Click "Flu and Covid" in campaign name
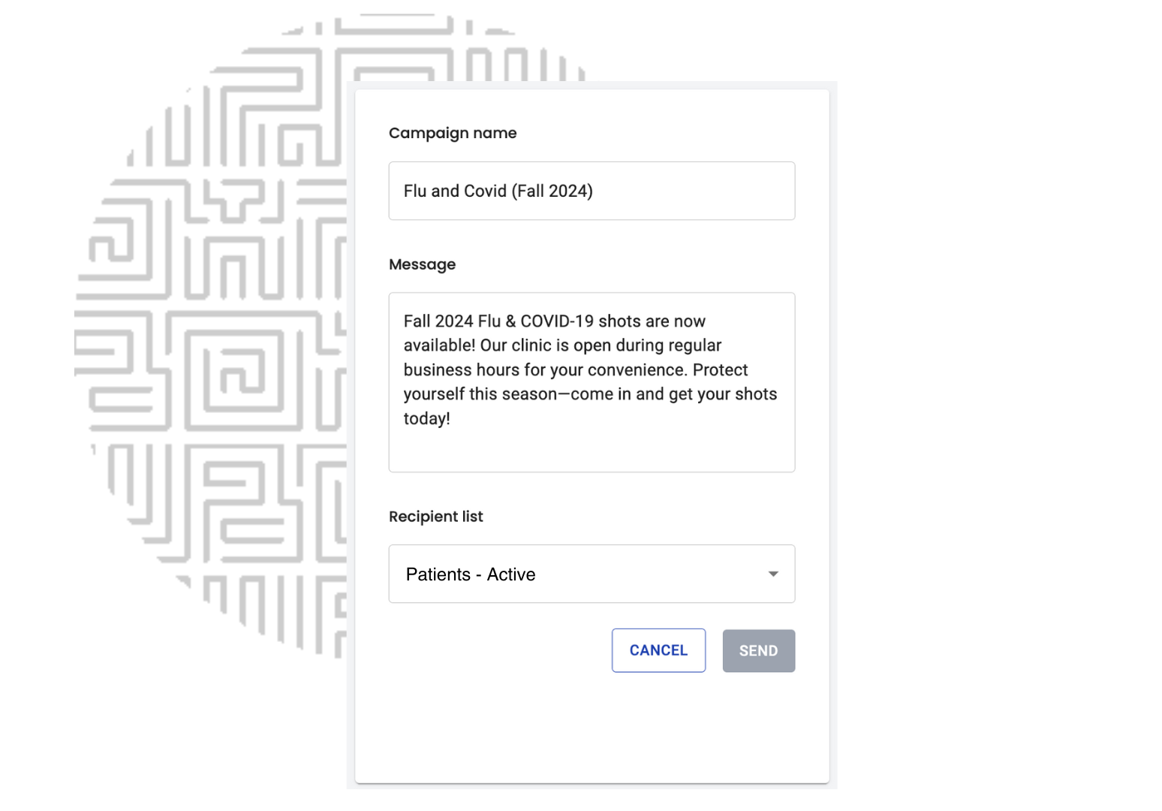The height and width of the screenshot is (811, 1162). 455,191
